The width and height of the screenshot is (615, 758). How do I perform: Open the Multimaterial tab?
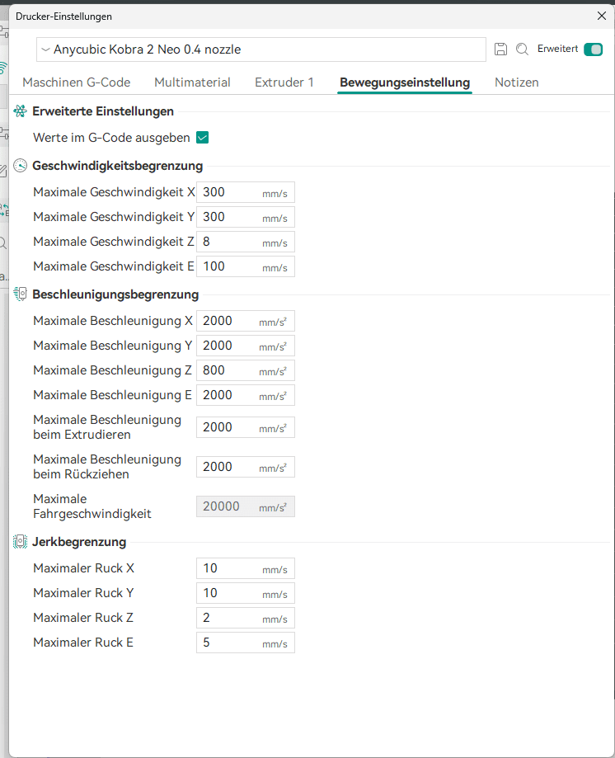click(192, 82)
